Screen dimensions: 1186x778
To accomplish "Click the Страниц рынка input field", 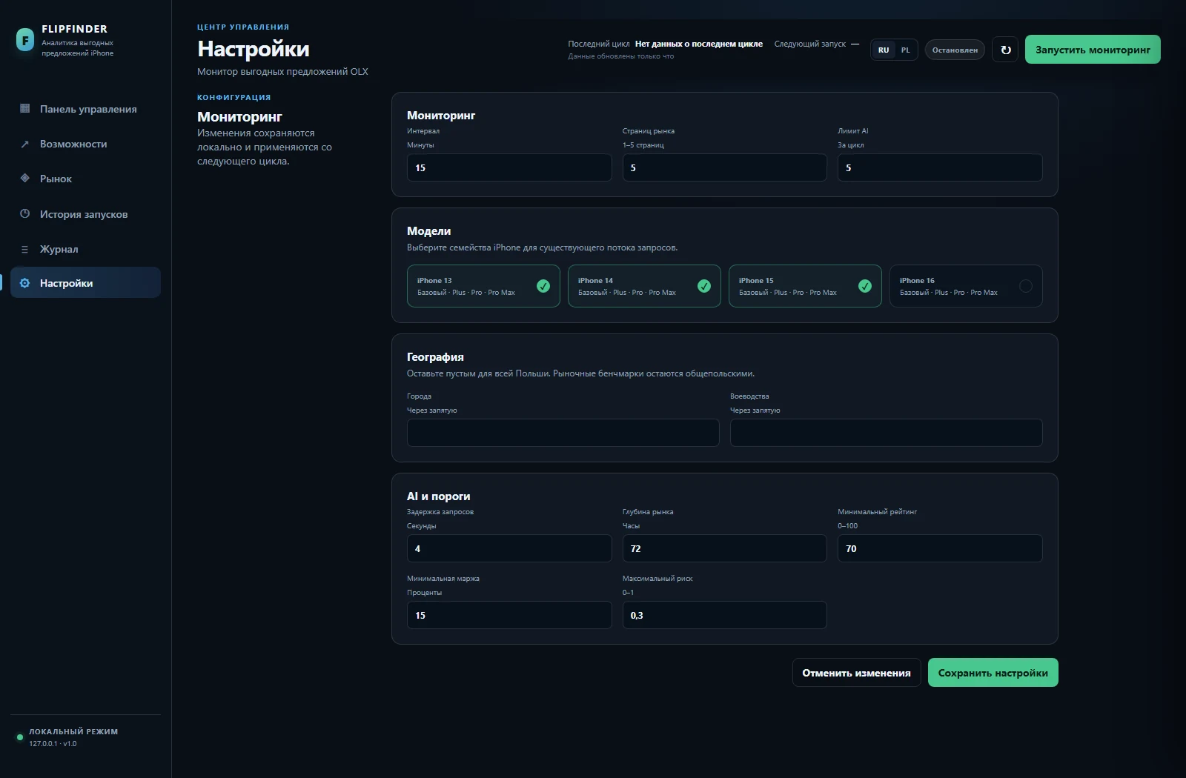I will click(x=724, y=167).
